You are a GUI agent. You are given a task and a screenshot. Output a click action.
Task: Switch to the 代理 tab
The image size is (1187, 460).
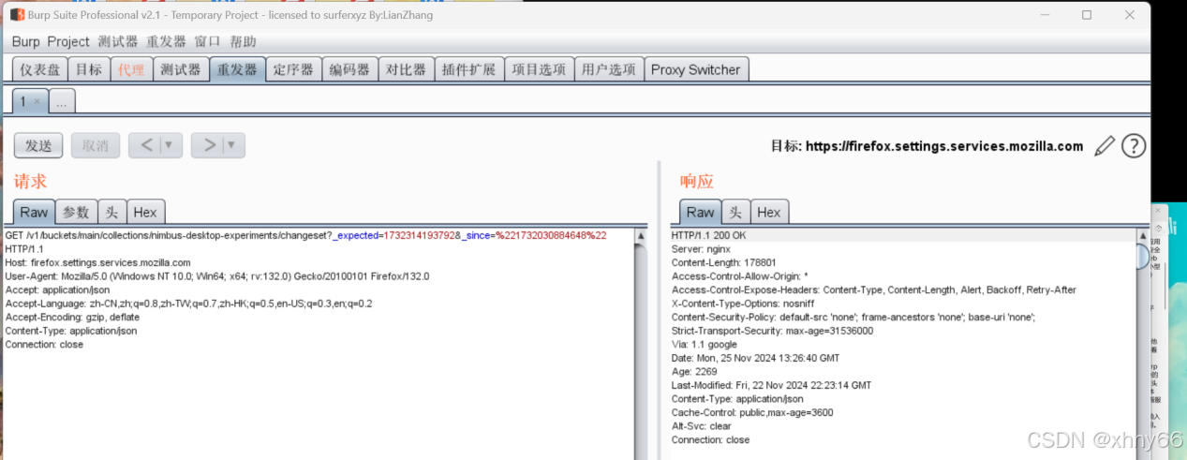(131, 69)
